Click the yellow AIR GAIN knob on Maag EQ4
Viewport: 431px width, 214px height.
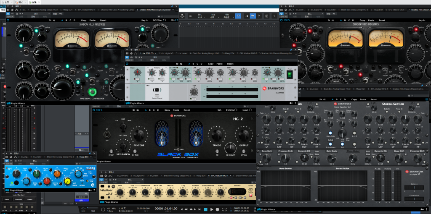point(67,181)
